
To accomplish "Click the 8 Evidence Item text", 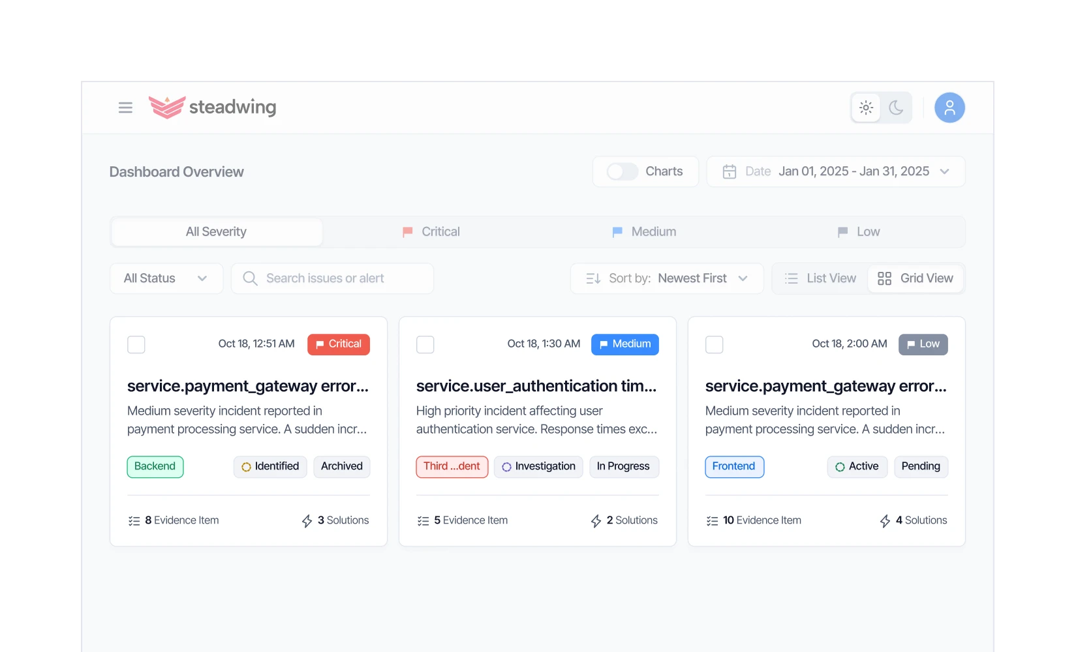I will [182, 520].
